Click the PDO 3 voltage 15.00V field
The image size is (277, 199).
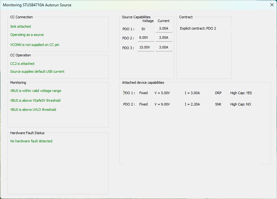(146, 48)
